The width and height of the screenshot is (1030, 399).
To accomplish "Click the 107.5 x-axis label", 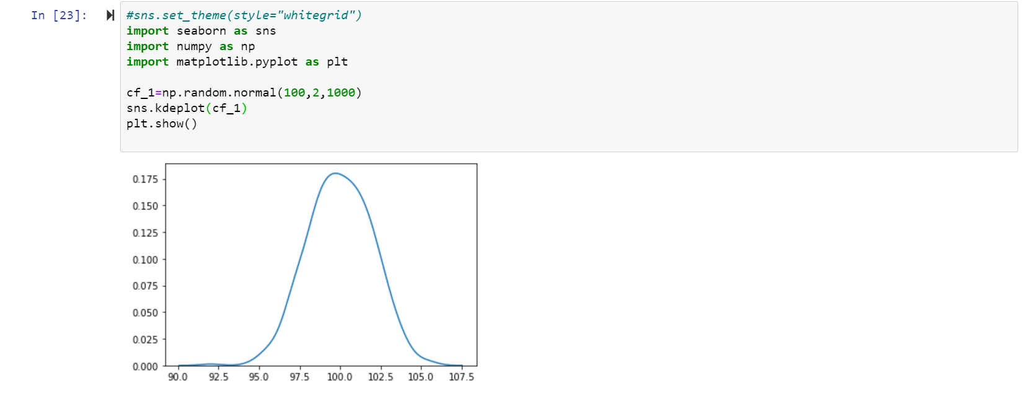I will tap(462, 377).
